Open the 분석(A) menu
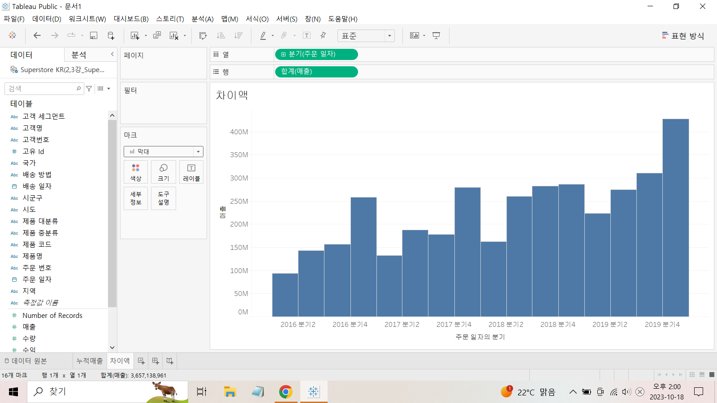This screenshot has height=403, width=717. tap(203, 19)
